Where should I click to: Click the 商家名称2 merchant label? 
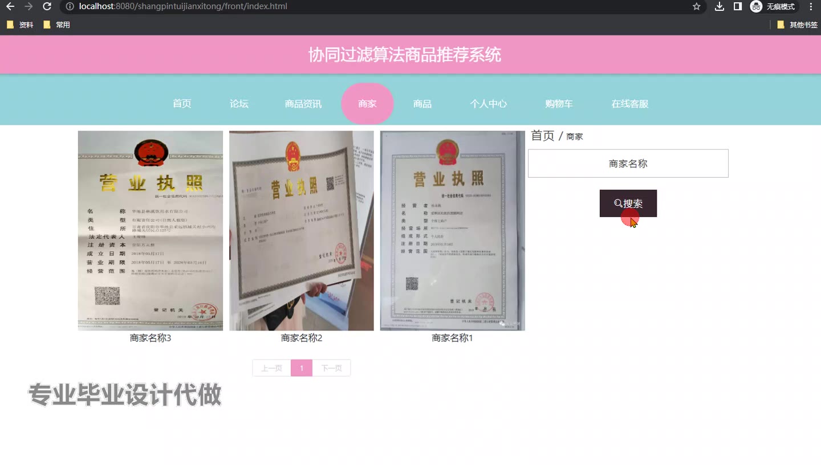pos(302,338)
